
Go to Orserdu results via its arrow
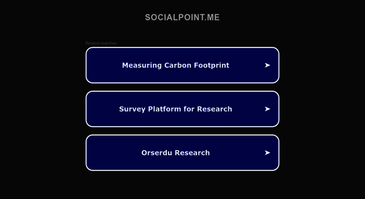coord(267,152)
